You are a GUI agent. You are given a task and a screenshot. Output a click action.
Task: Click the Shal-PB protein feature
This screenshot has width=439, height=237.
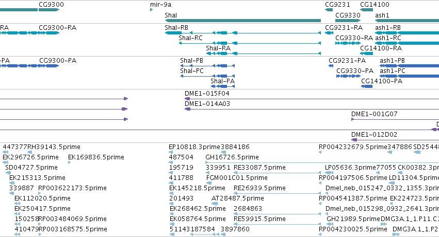(x=207, y=66)
